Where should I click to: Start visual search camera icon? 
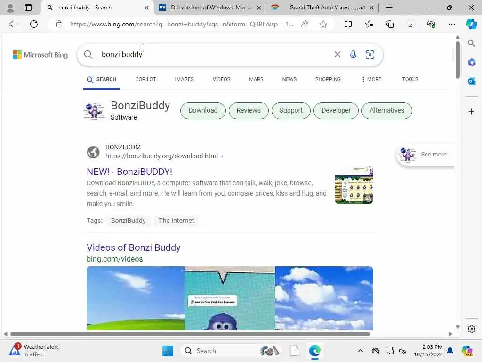point(370,55)
